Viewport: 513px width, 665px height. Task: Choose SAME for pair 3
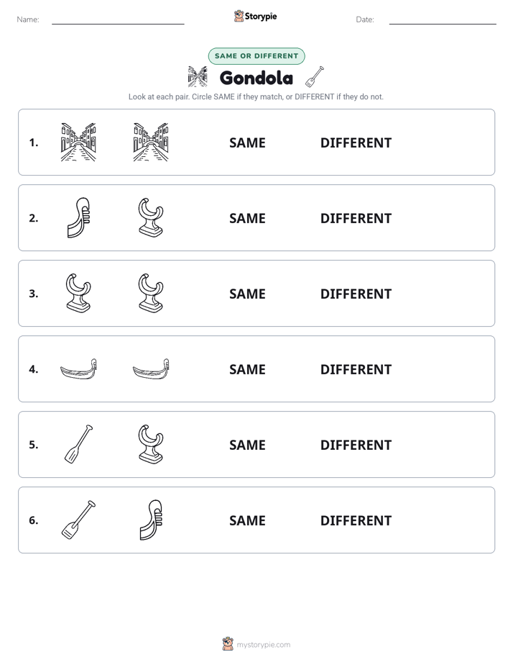(247, 294)
